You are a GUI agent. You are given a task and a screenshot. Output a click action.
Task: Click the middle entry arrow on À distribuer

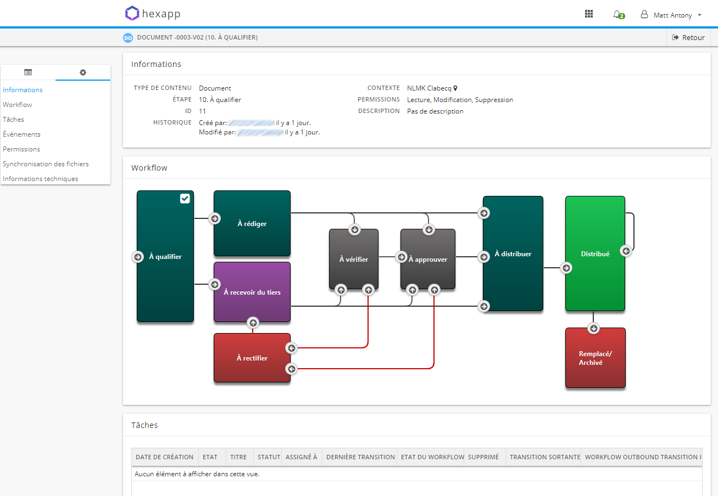[484, 257]
